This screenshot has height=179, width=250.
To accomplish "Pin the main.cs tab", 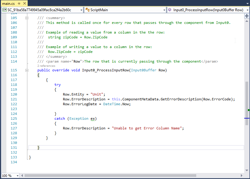I will click(19, 4).
